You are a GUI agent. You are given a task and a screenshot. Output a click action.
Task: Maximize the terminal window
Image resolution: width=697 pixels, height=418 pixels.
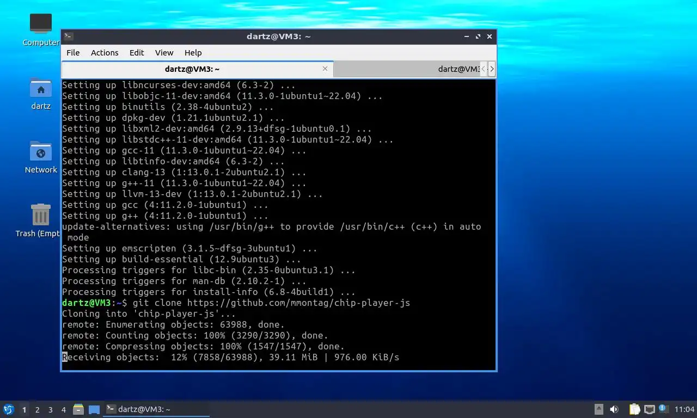point(478,36)
